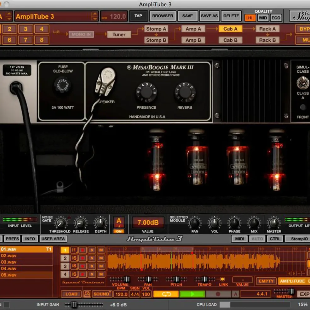This screenshot has height=310, width=310.
Task: Click the Master output knob
Action: pos(274,223)
